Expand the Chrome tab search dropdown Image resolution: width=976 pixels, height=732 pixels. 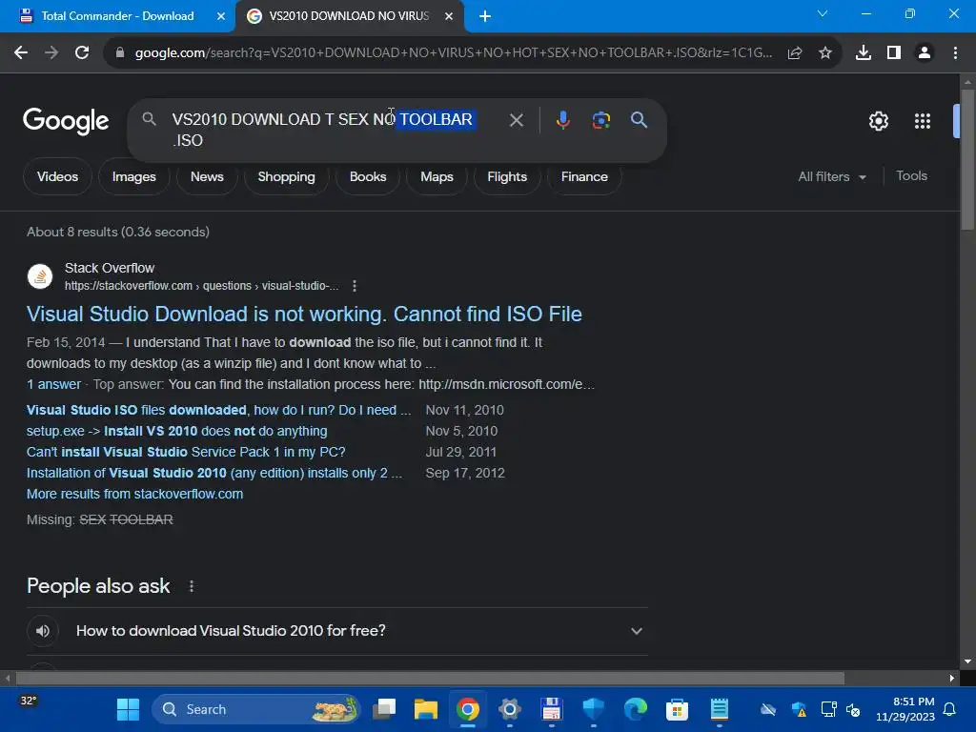point(823,13)
